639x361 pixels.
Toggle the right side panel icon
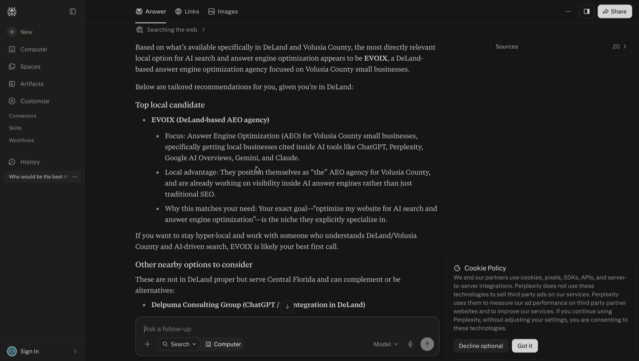587,12
